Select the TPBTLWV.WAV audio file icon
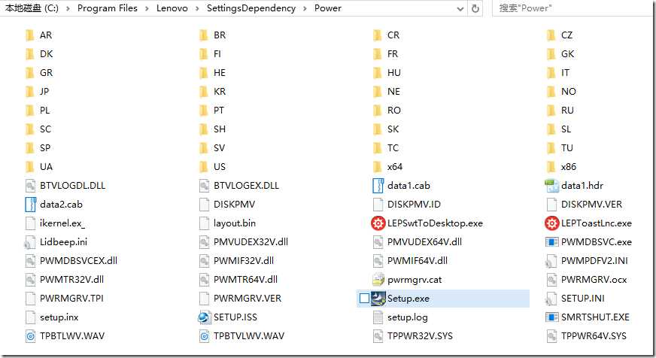Screen dimensions: 656x358 [31, 336]
